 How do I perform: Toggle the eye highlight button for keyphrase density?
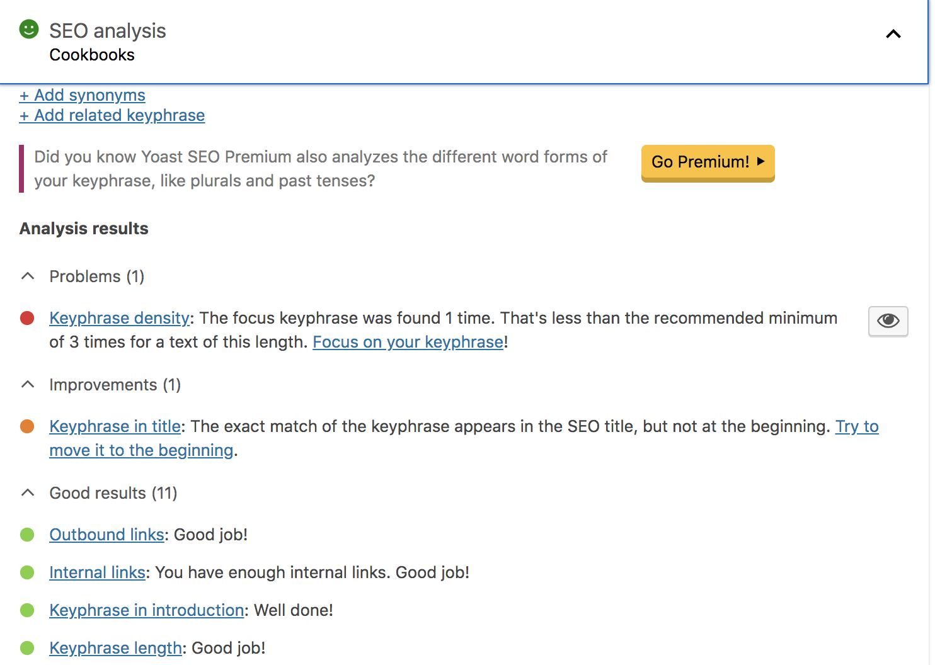tap(888, 321)
